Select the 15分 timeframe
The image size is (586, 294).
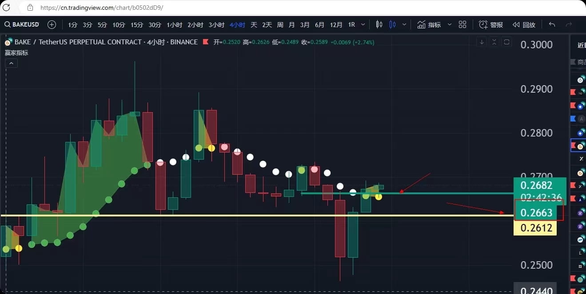[x=137, y=25]
